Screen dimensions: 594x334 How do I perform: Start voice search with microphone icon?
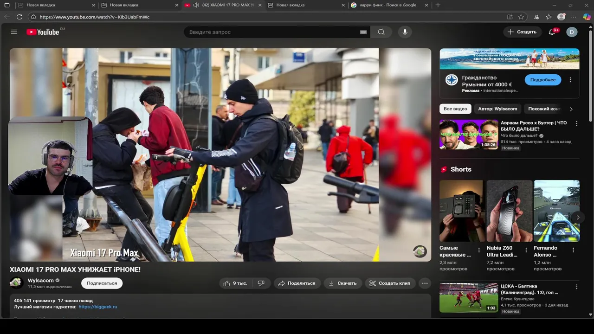pyautogui.click(x=405, y=32)
